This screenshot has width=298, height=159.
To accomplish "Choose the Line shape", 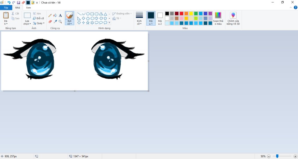I will pos(79,14).
